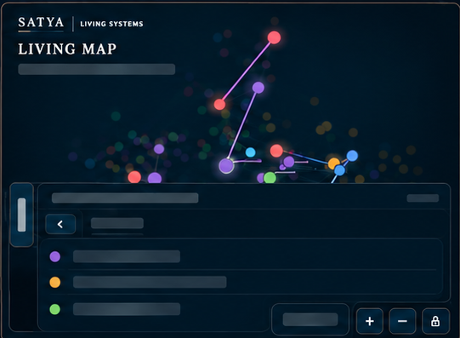The height and width of the screenshot is (338, 460).
Task: Click the blurred field under Living Map title
Action: pyautogui.click(x=97, y=69)
